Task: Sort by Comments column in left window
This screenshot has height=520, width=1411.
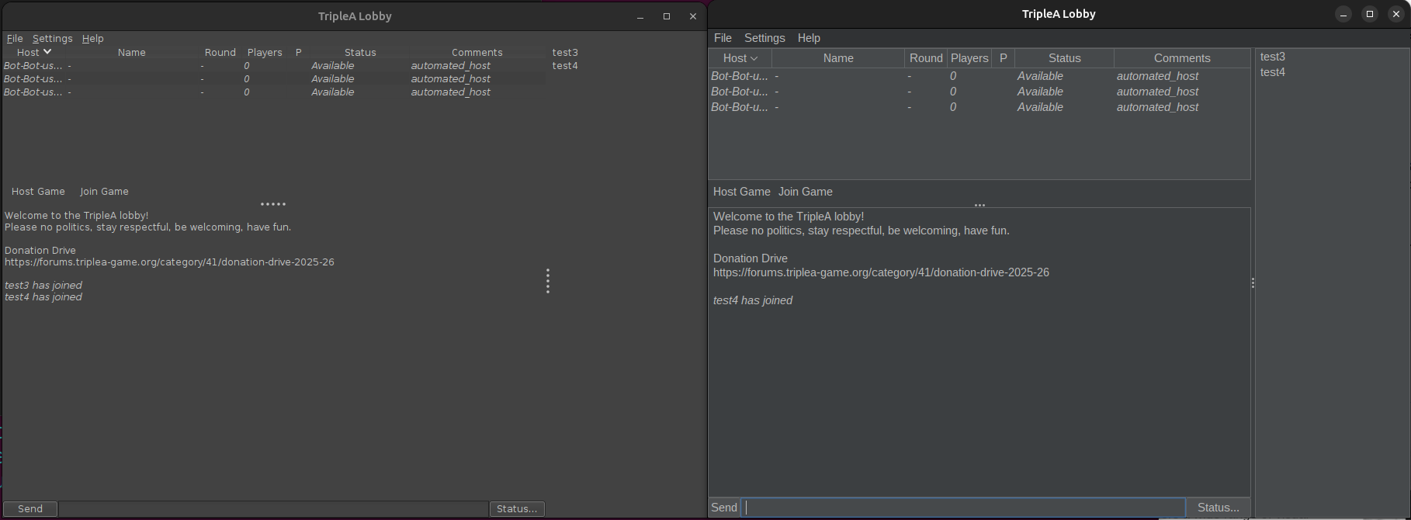Action: (x=477, y=52)
